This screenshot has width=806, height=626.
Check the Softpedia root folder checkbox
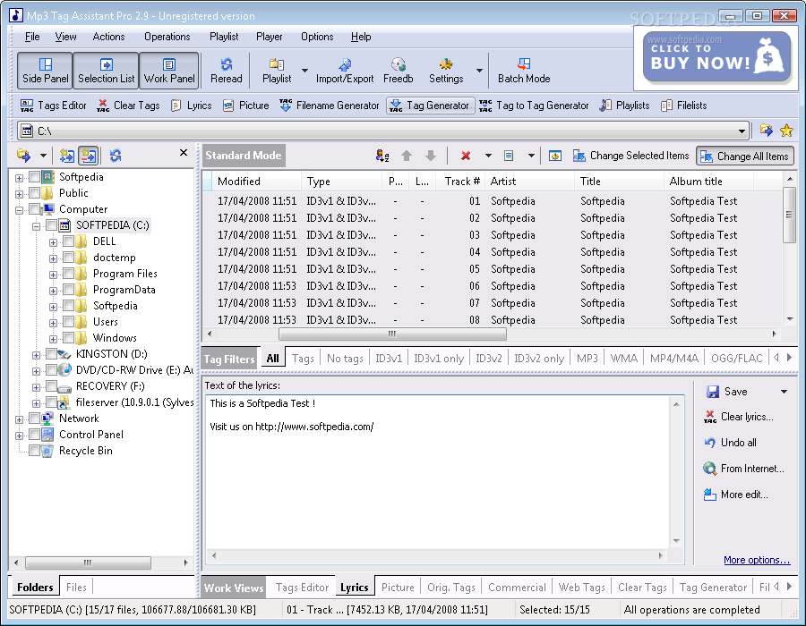point(34,177)
